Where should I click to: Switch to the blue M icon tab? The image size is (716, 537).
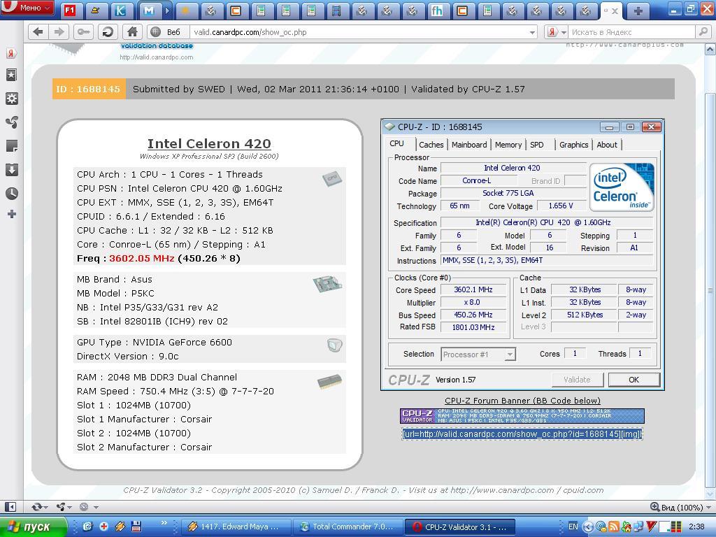point(148,10)
